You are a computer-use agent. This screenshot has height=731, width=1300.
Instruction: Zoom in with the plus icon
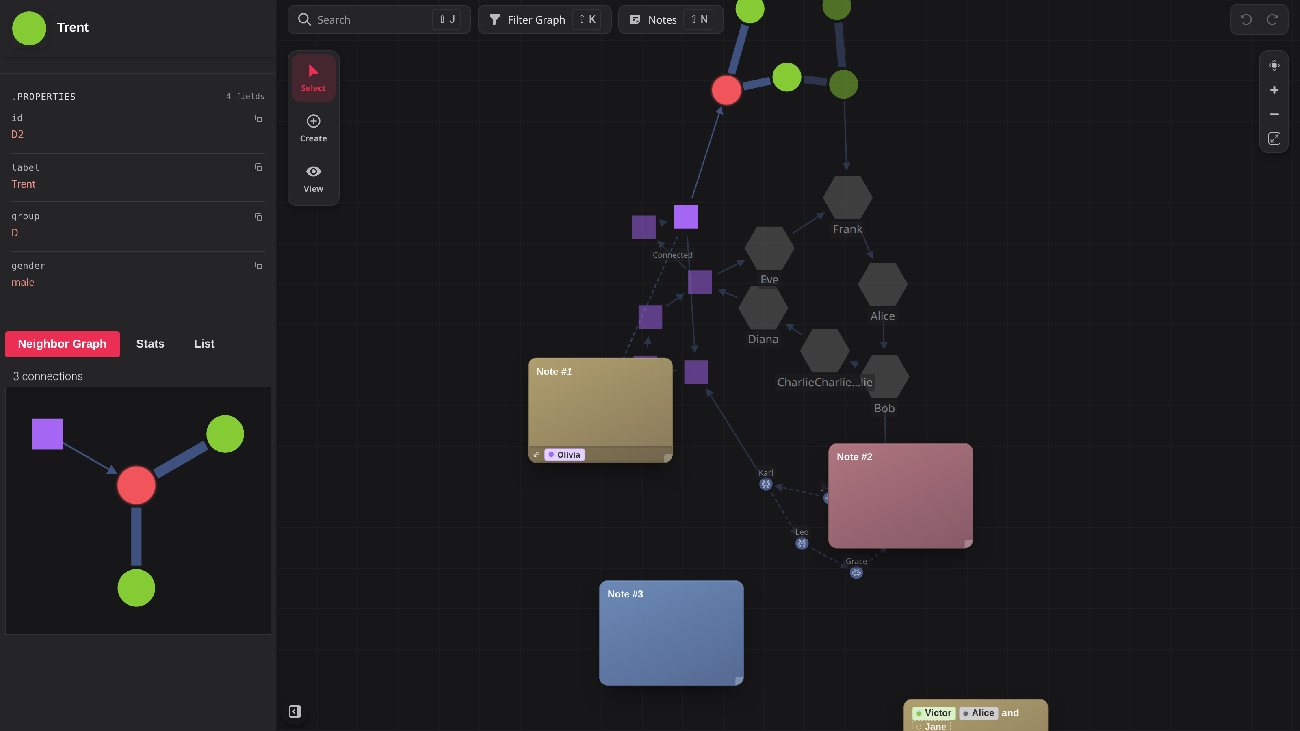1274,90
